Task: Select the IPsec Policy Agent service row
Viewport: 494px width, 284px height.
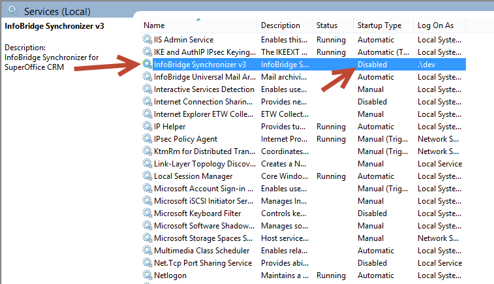Action: [x=303, y=139]
